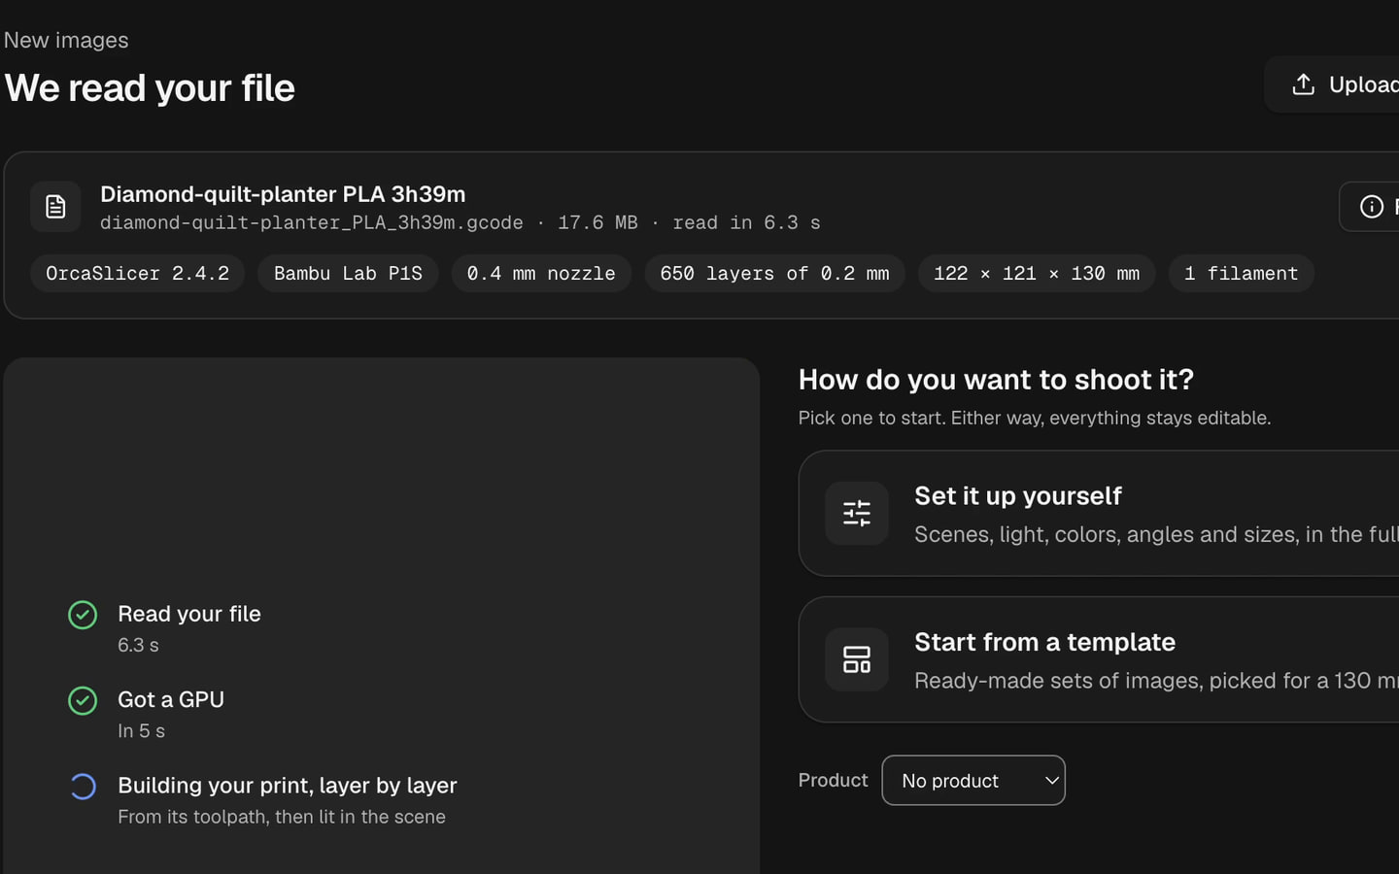This screenshot has height=874, width=1399.
Task: Click the spinner next to Building your print
Action: coord(83,786)
